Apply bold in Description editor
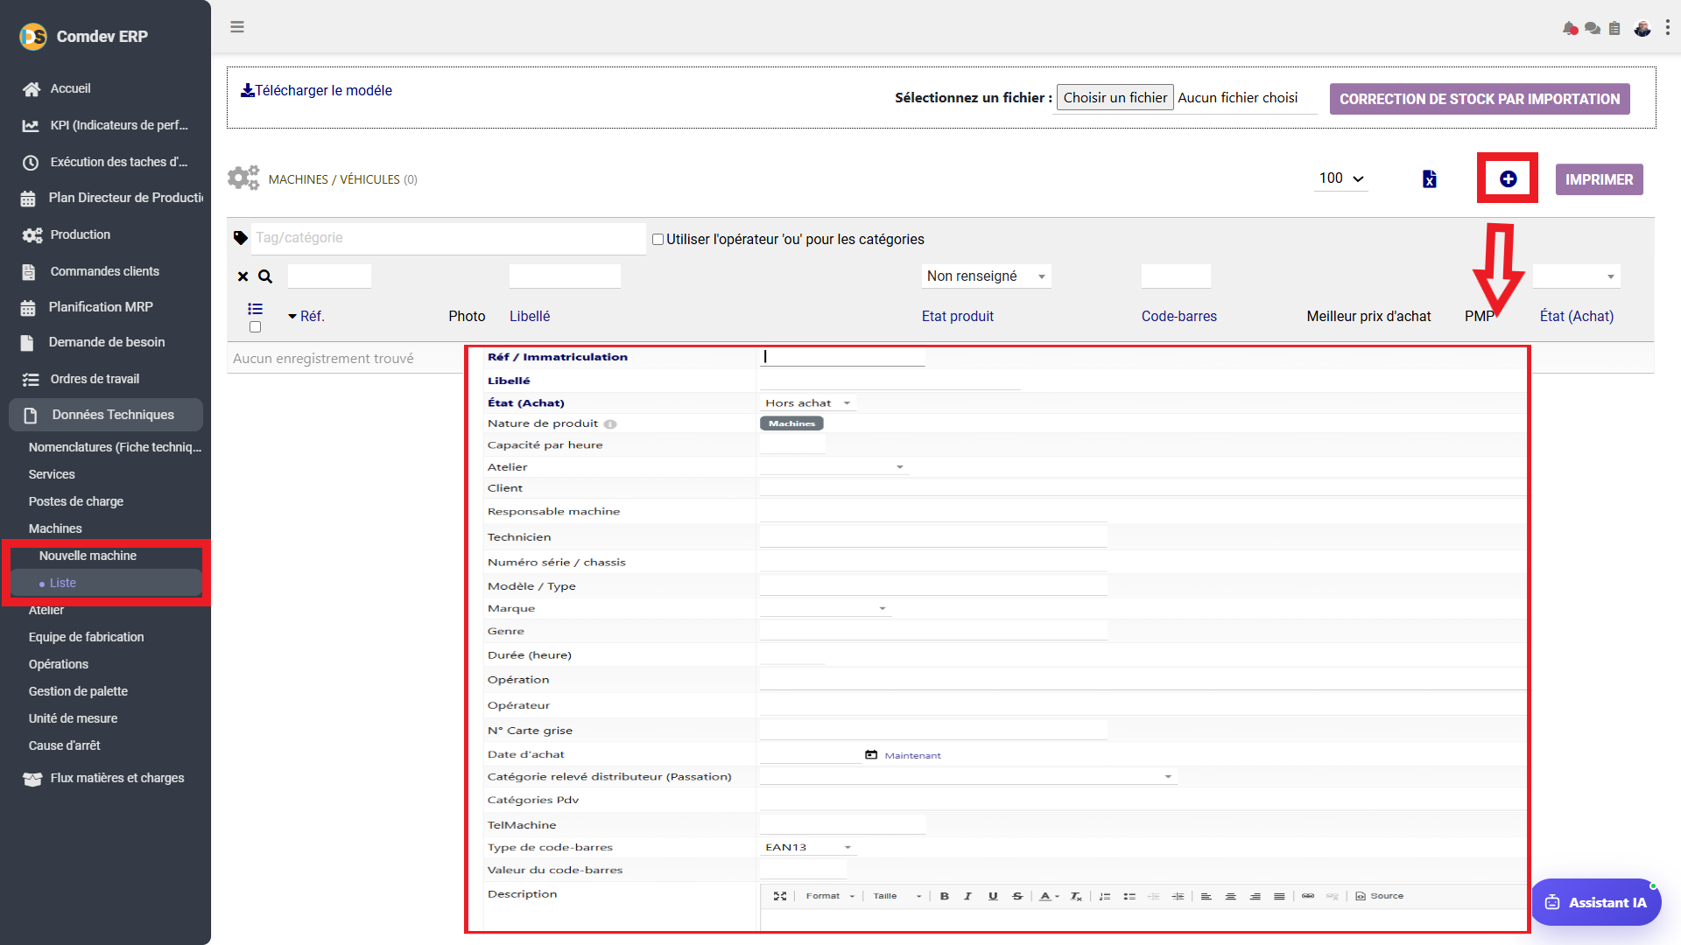Screen dimensions: 1681x945 click(944, 896)
